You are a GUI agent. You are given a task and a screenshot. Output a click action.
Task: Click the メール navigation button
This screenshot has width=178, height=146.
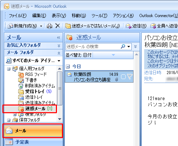pyautogui.click(x=33, y=131)
